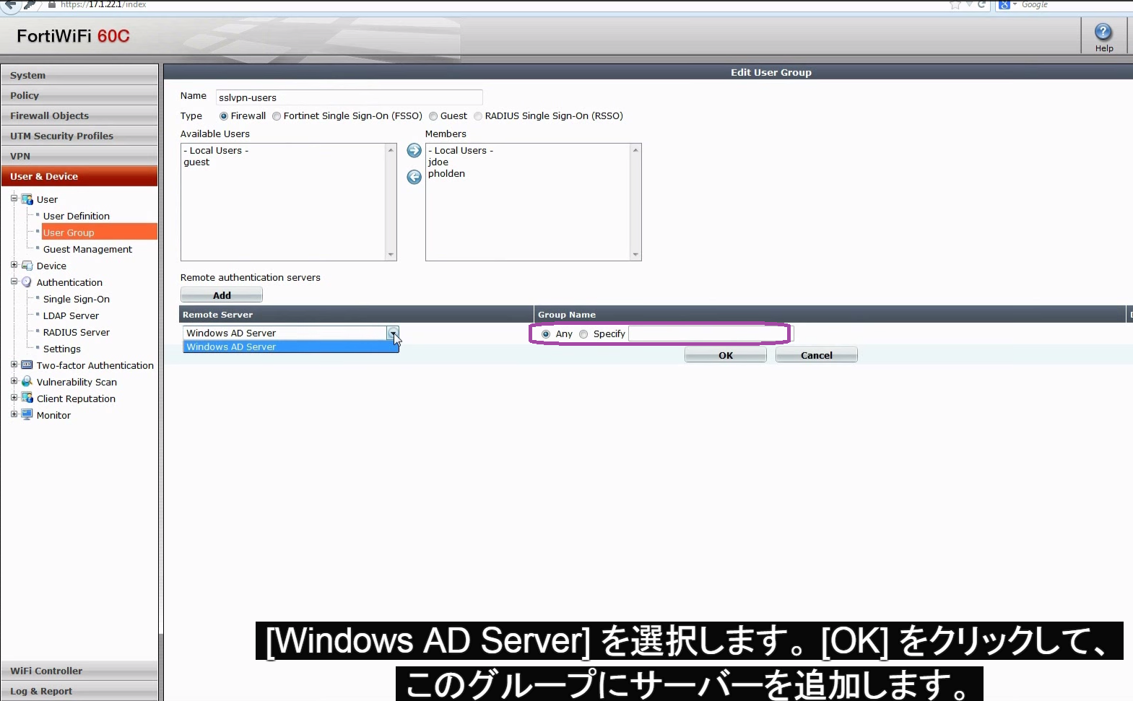This screenshot has width=1133, height=701.
Task: Open the Policy menu section
Action: [79, 95]
